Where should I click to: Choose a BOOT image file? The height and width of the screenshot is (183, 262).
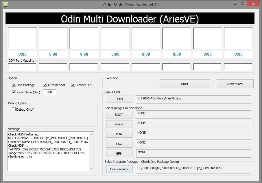coord(119,115)
